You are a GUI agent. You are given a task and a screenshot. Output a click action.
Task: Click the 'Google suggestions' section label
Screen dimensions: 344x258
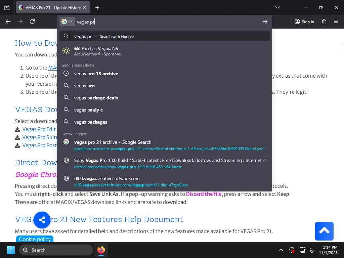point(78,65)
